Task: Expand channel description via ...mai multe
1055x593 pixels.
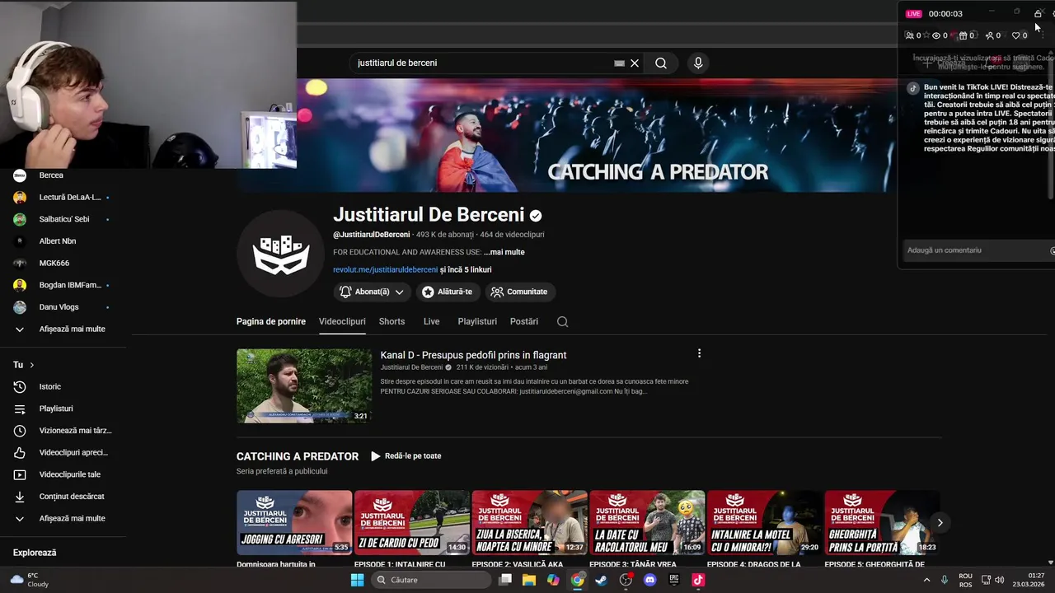Action: pyautogui.click(x=504, y=252)
